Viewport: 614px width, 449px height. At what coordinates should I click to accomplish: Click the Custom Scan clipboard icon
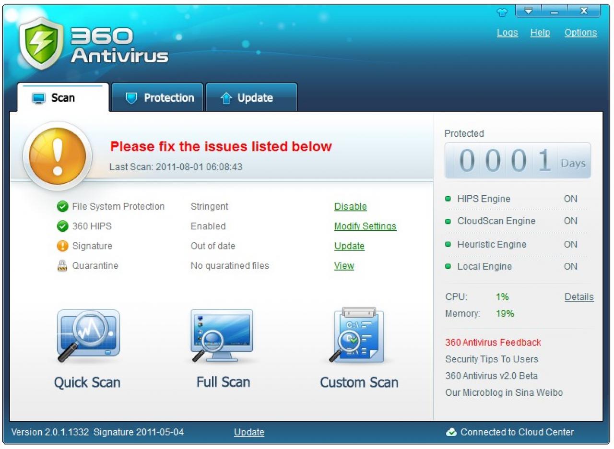357,335
